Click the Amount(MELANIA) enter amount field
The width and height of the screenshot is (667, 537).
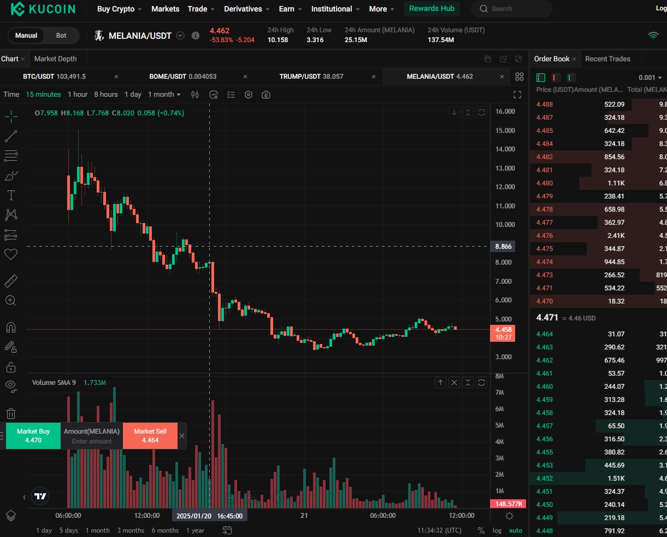pos(92,436)
